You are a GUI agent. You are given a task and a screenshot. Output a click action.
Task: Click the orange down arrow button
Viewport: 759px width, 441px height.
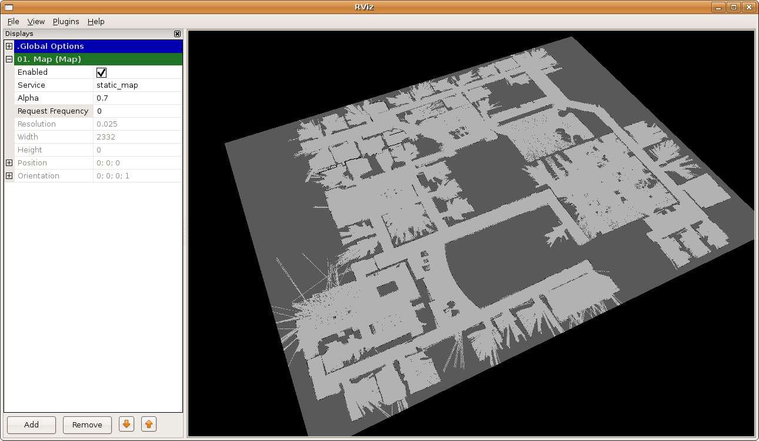click(x=126, y=424)
